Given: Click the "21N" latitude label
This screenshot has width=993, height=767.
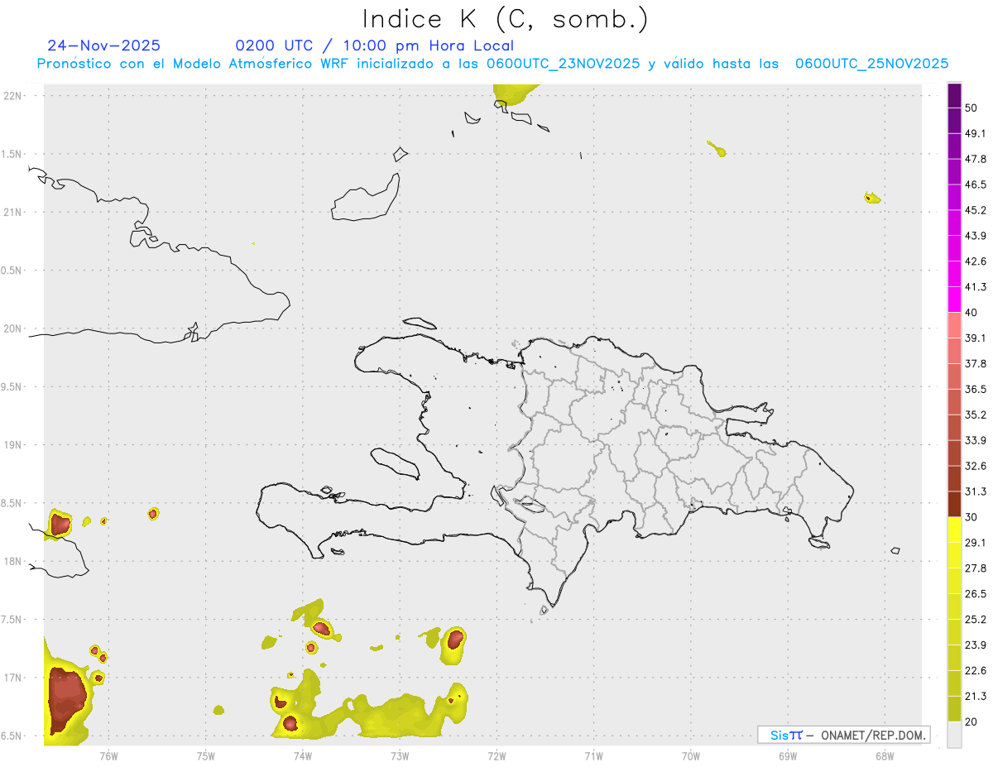Looking at the screenshot, I should (12, 212).
